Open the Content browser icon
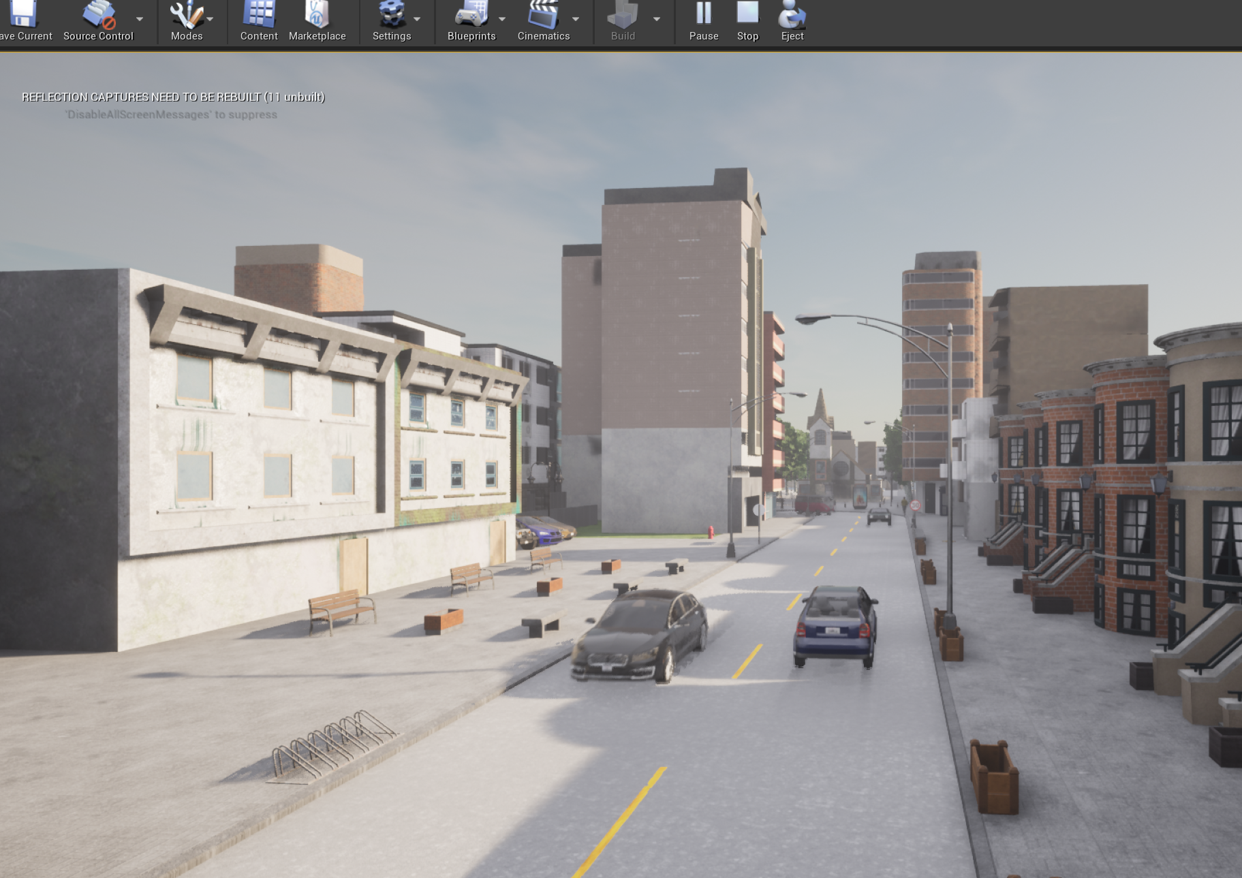Image resolution: width=1242 pixels, height=878 pixels. pos(259,14)
